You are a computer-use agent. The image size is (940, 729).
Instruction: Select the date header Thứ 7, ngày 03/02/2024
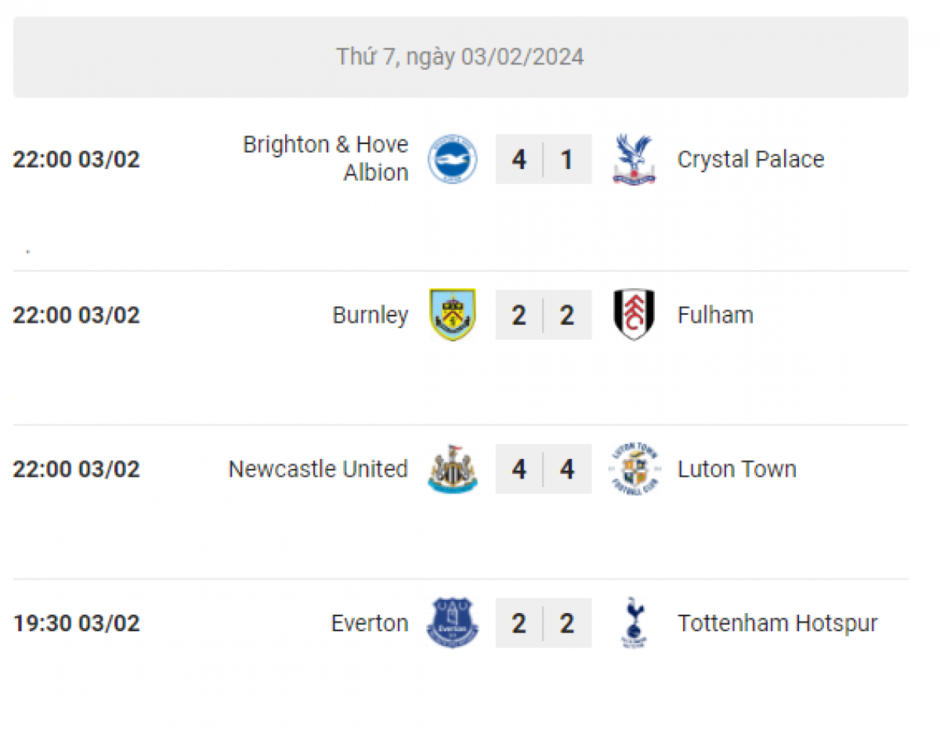tap(461, 57)
